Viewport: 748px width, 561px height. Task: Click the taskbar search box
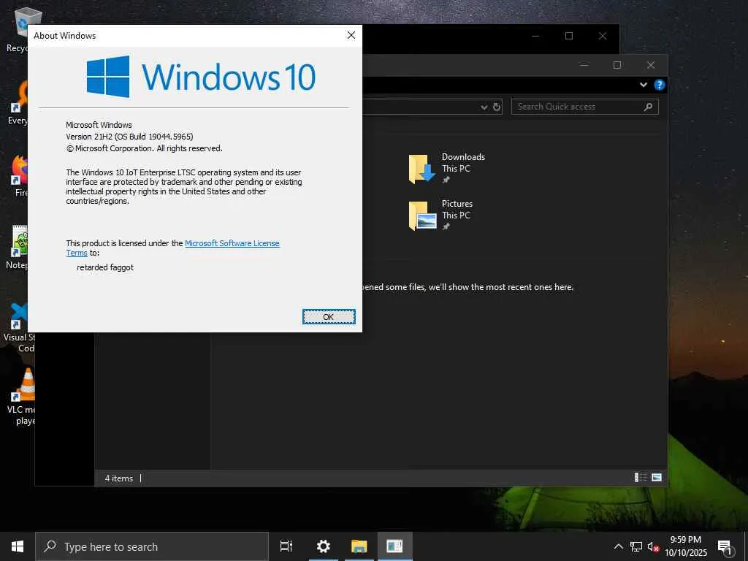(152, 546)
